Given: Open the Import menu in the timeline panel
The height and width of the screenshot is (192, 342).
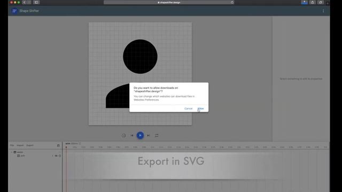Looking at the screenshot, I should point(20,145).
